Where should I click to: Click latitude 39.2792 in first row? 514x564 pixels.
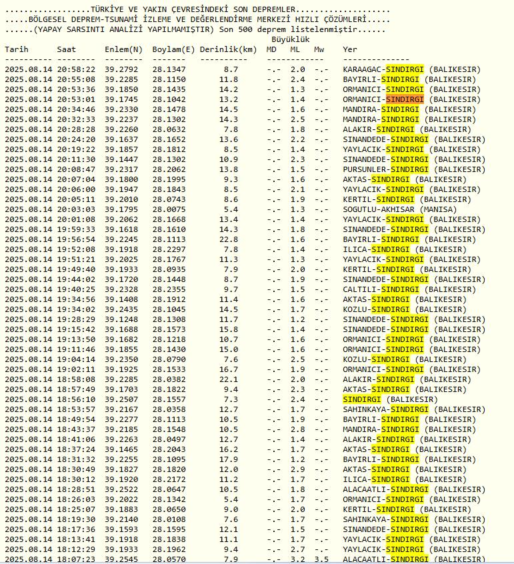tap(121, 69)
